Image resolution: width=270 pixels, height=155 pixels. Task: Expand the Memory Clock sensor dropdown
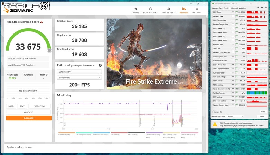[233, 16]
